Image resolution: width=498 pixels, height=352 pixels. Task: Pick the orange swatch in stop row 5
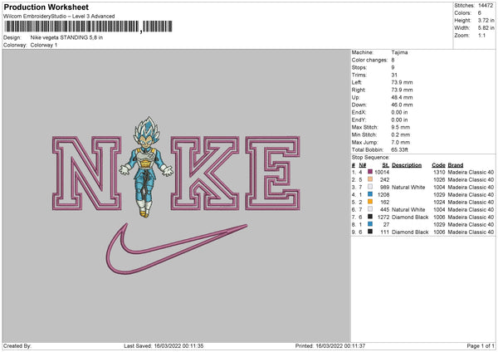tap(370, 202)
